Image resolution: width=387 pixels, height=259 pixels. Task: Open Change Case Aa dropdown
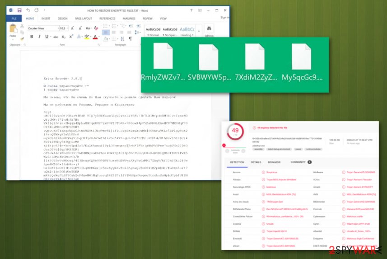pyautogui.click(x=89, y=28)
